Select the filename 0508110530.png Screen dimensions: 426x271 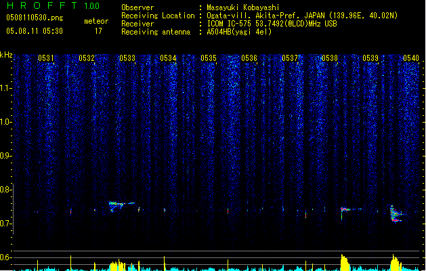click(x=35, y=18)
